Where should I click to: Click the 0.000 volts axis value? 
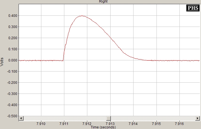coord(13,60)
